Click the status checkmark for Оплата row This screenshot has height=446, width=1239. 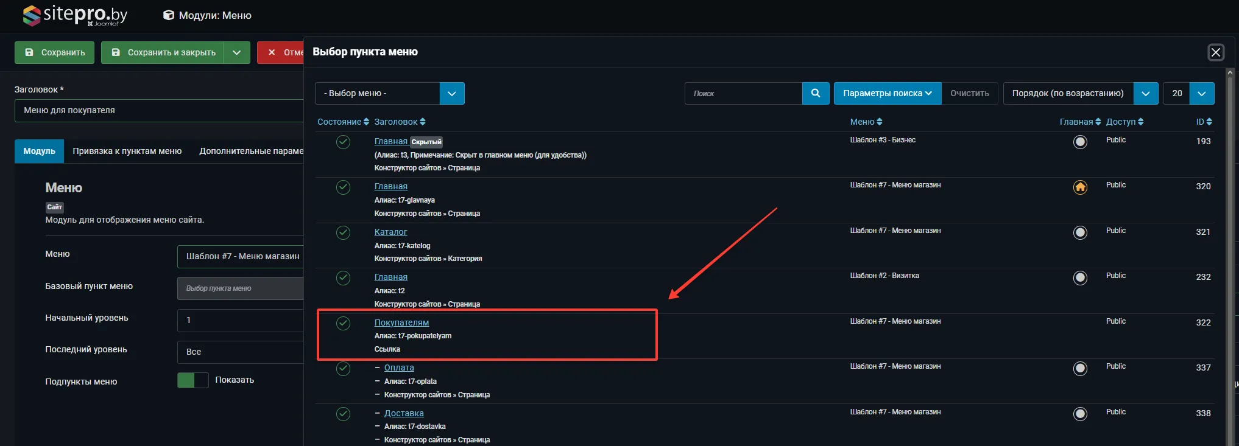pyautogui.click(x=343, y=369)
